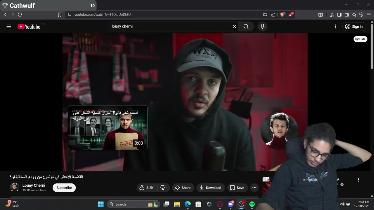Go back to the previous page
The width and height of the screenshot is (374, 210).
[x=5, y=15]
